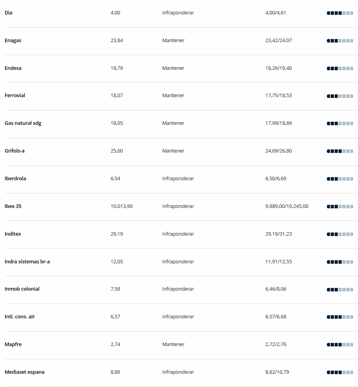Open Gas natural sdg details
358x387 pixels.
click(x=23, y=123)
